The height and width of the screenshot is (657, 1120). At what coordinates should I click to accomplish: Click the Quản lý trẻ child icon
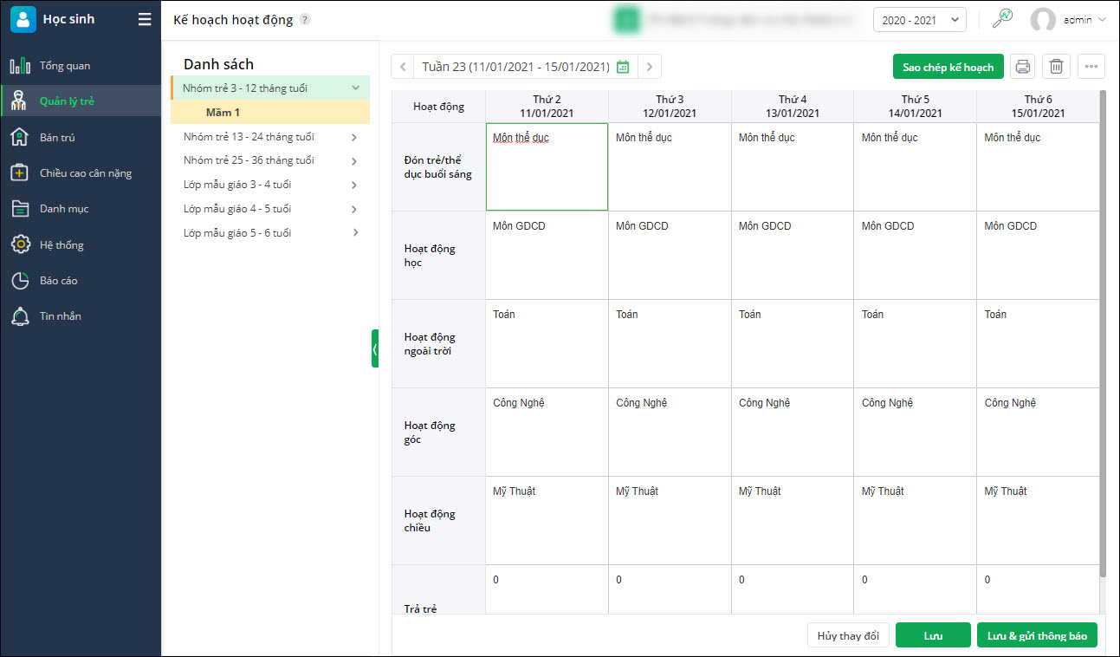pos(20,101)
